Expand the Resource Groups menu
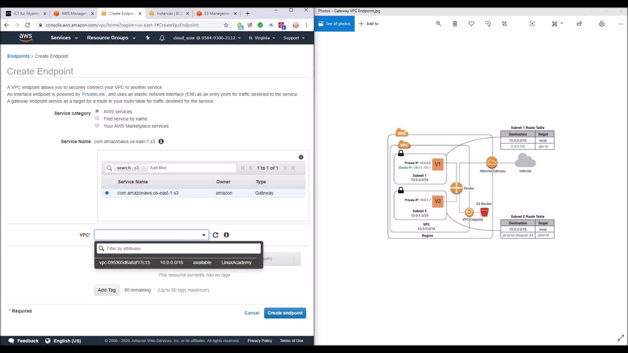628x353 pixels. click(111, 38)
